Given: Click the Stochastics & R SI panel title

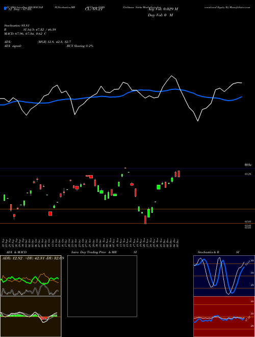Looking at the screenshot, I should pyautogui.click(x=218, y=252).
